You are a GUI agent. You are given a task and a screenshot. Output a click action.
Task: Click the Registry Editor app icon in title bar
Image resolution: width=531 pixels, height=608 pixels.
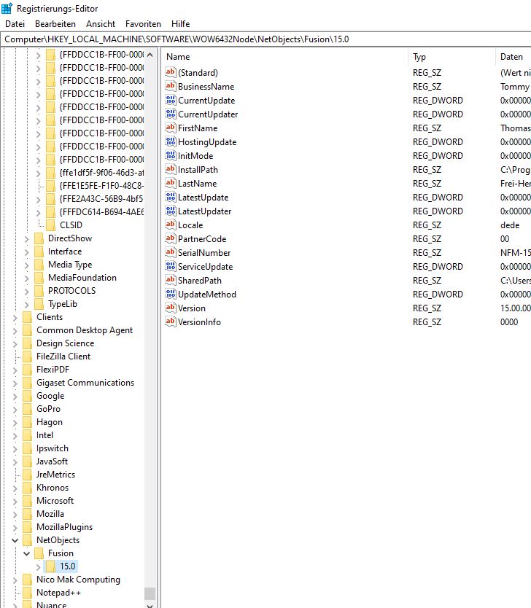coord(7,8)
